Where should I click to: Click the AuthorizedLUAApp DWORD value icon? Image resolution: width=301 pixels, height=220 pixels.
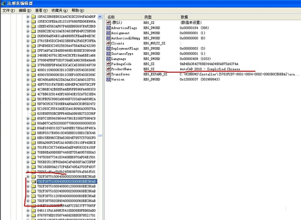click(x=108, y=38)
